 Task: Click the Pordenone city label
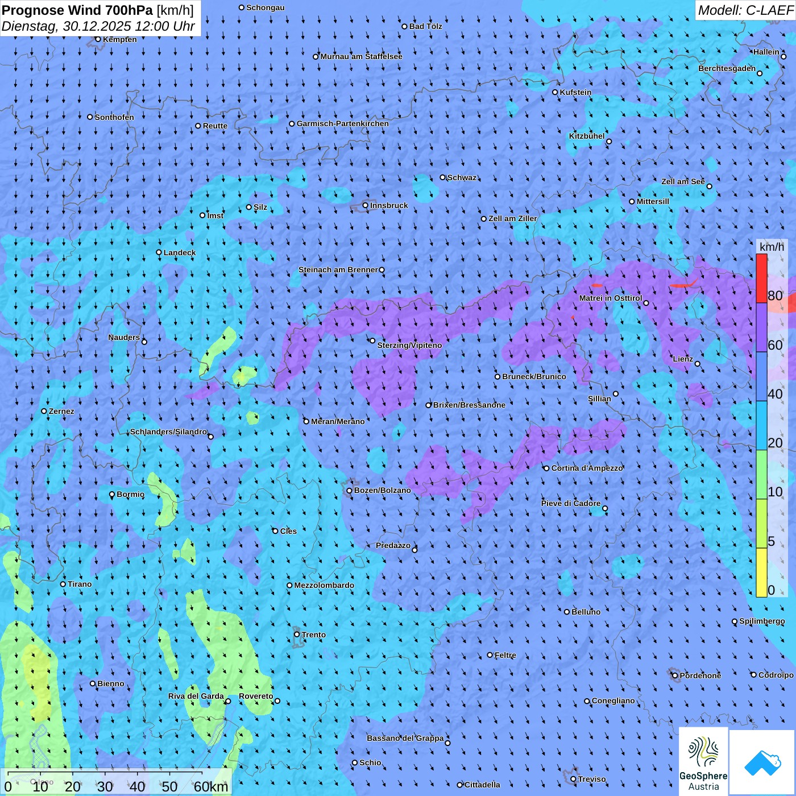[x=700, y=675]
